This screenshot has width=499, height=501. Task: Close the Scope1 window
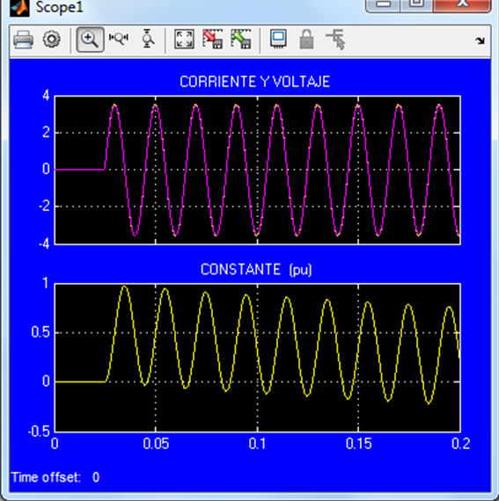462,4
